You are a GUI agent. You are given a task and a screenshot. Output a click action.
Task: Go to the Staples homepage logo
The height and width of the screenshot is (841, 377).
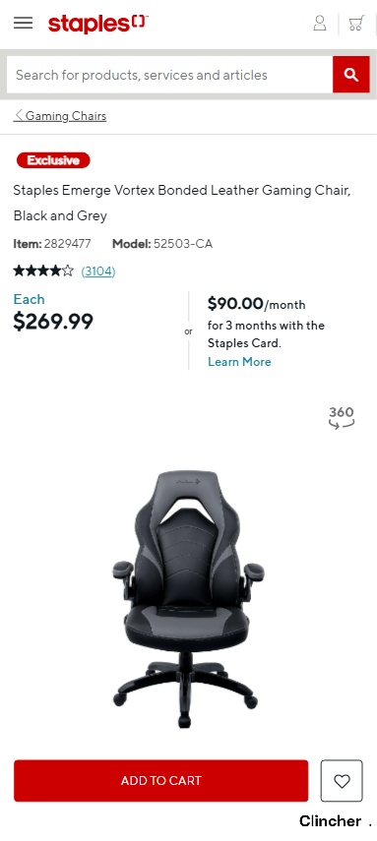click(x=98, y=25)
